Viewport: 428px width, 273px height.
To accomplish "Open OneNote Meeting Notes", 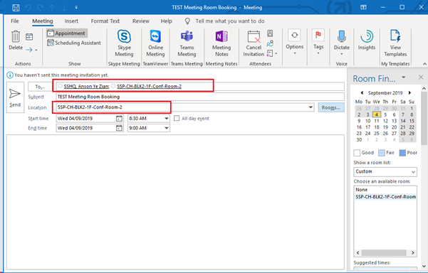I will click(x=221, y=43).
